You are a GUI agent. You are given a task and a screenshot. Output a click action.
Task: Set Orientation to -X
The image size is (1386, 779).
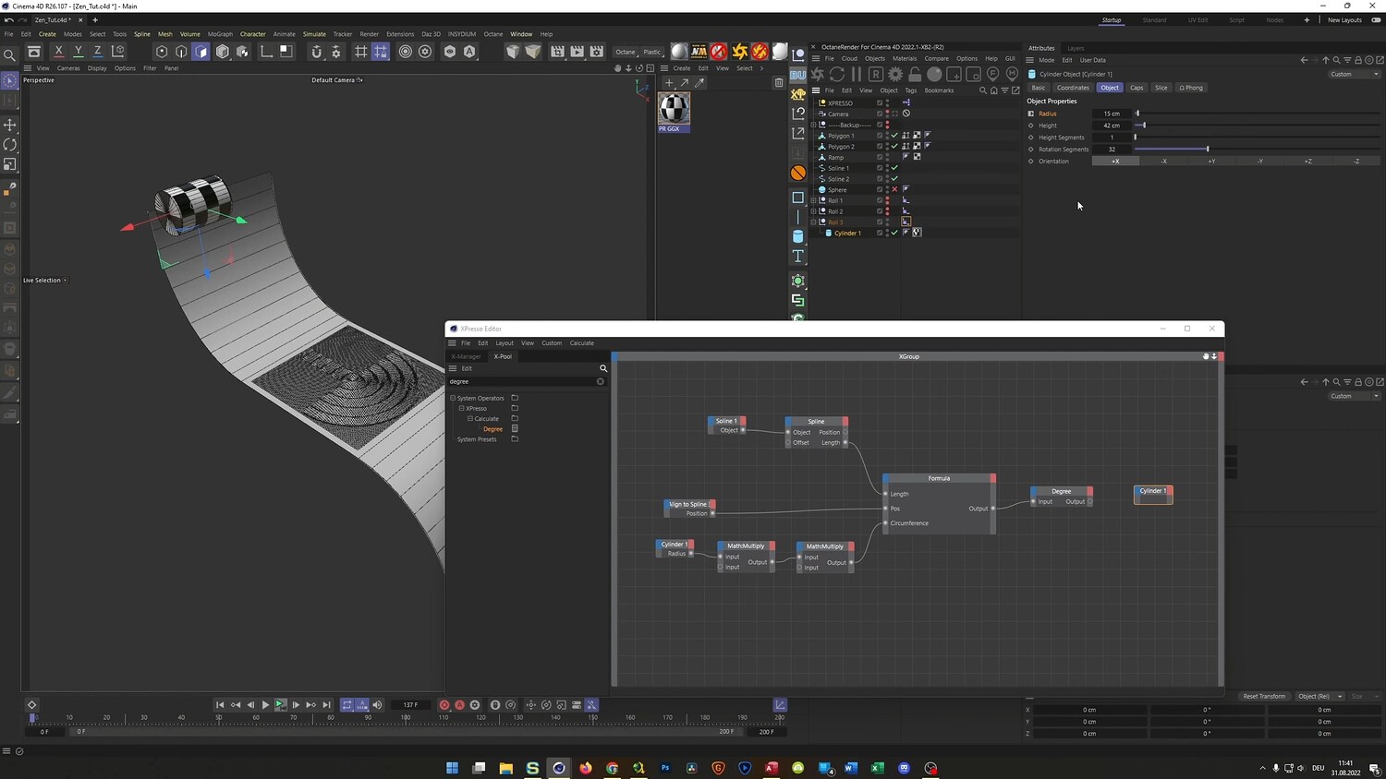pyautogui.click(x=1163, y=162)
